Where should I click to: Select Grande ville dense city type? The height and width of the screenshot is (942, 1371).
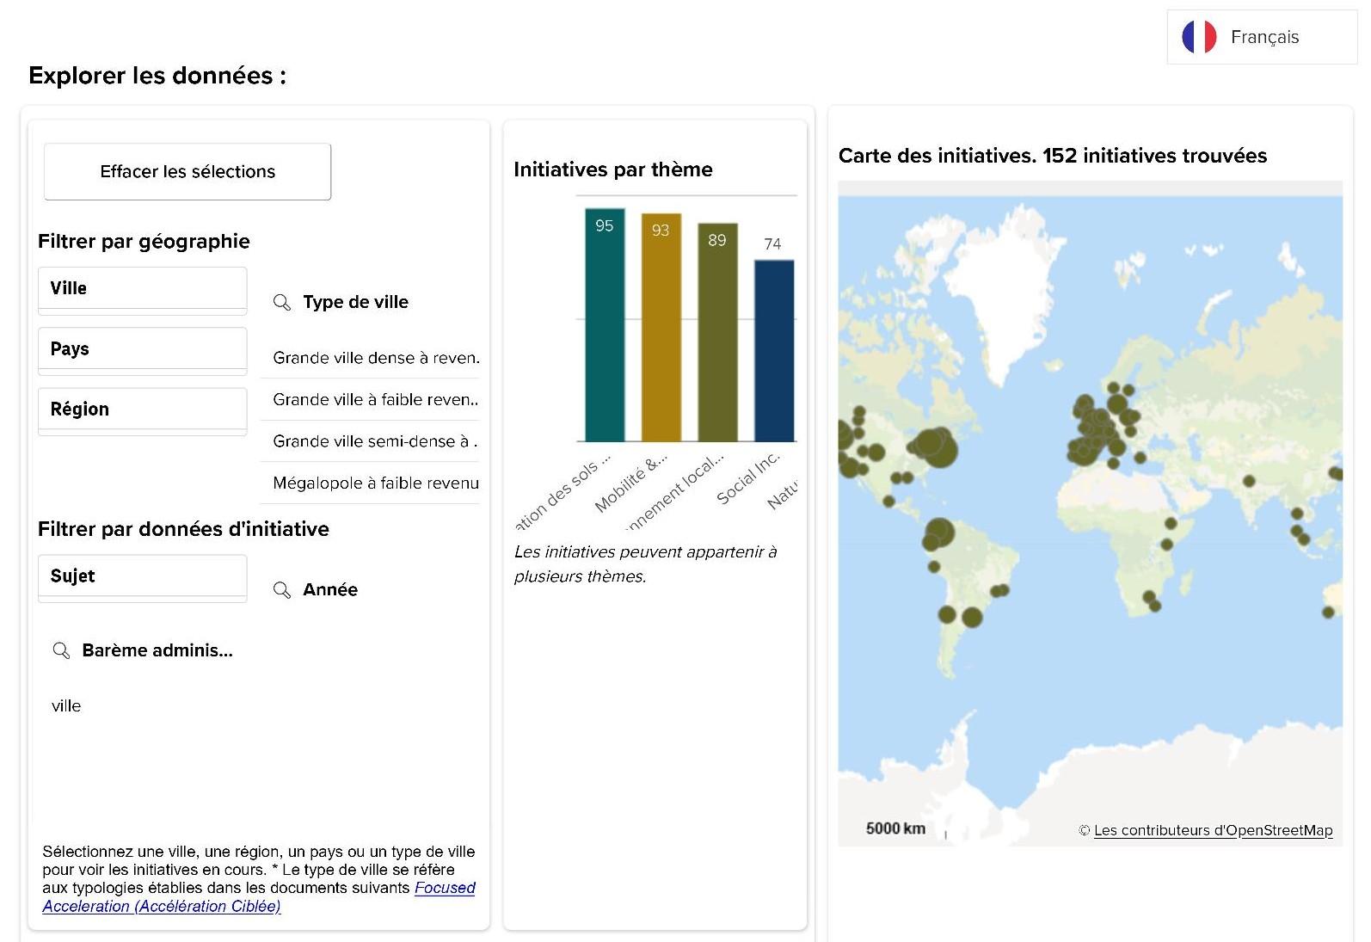pyautogui.click(x=375, y=358)
